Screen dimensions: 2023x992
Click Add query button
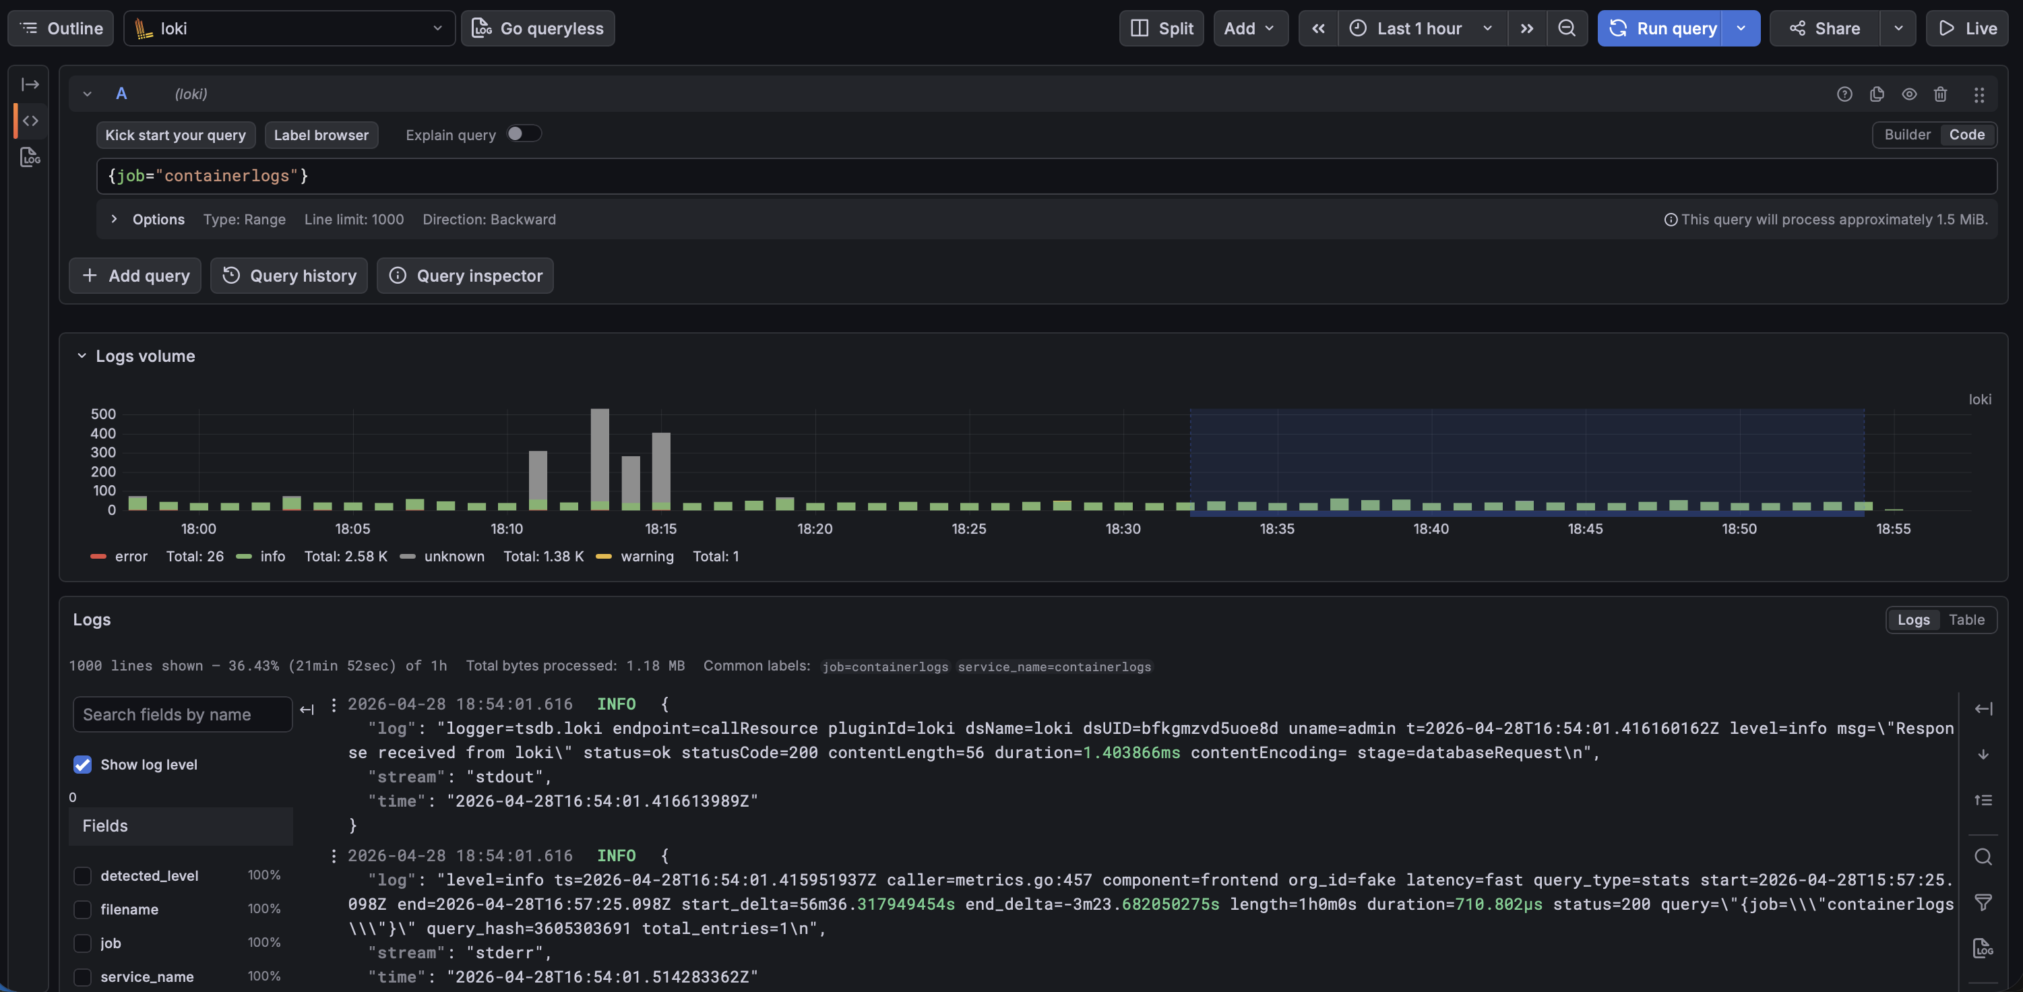click(135, 276)
